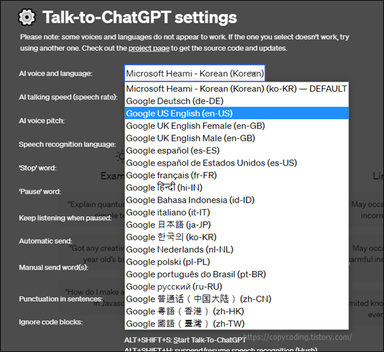Screen dimensions: 384x352
Task: Choose Google Deutsch (de-DE) voice
Action: click(237, 101)
